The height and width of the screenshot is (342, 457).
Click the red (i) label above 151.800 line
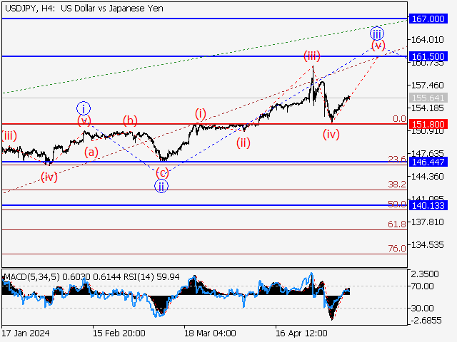201,113
